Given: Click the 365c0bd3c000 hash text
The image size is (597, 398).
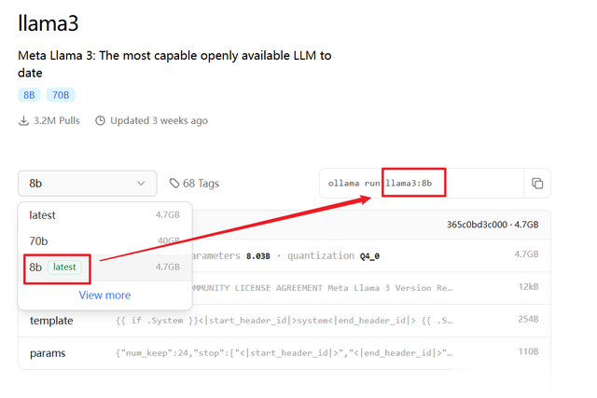Looking at the screenshot, I should (x=477, y=225).
